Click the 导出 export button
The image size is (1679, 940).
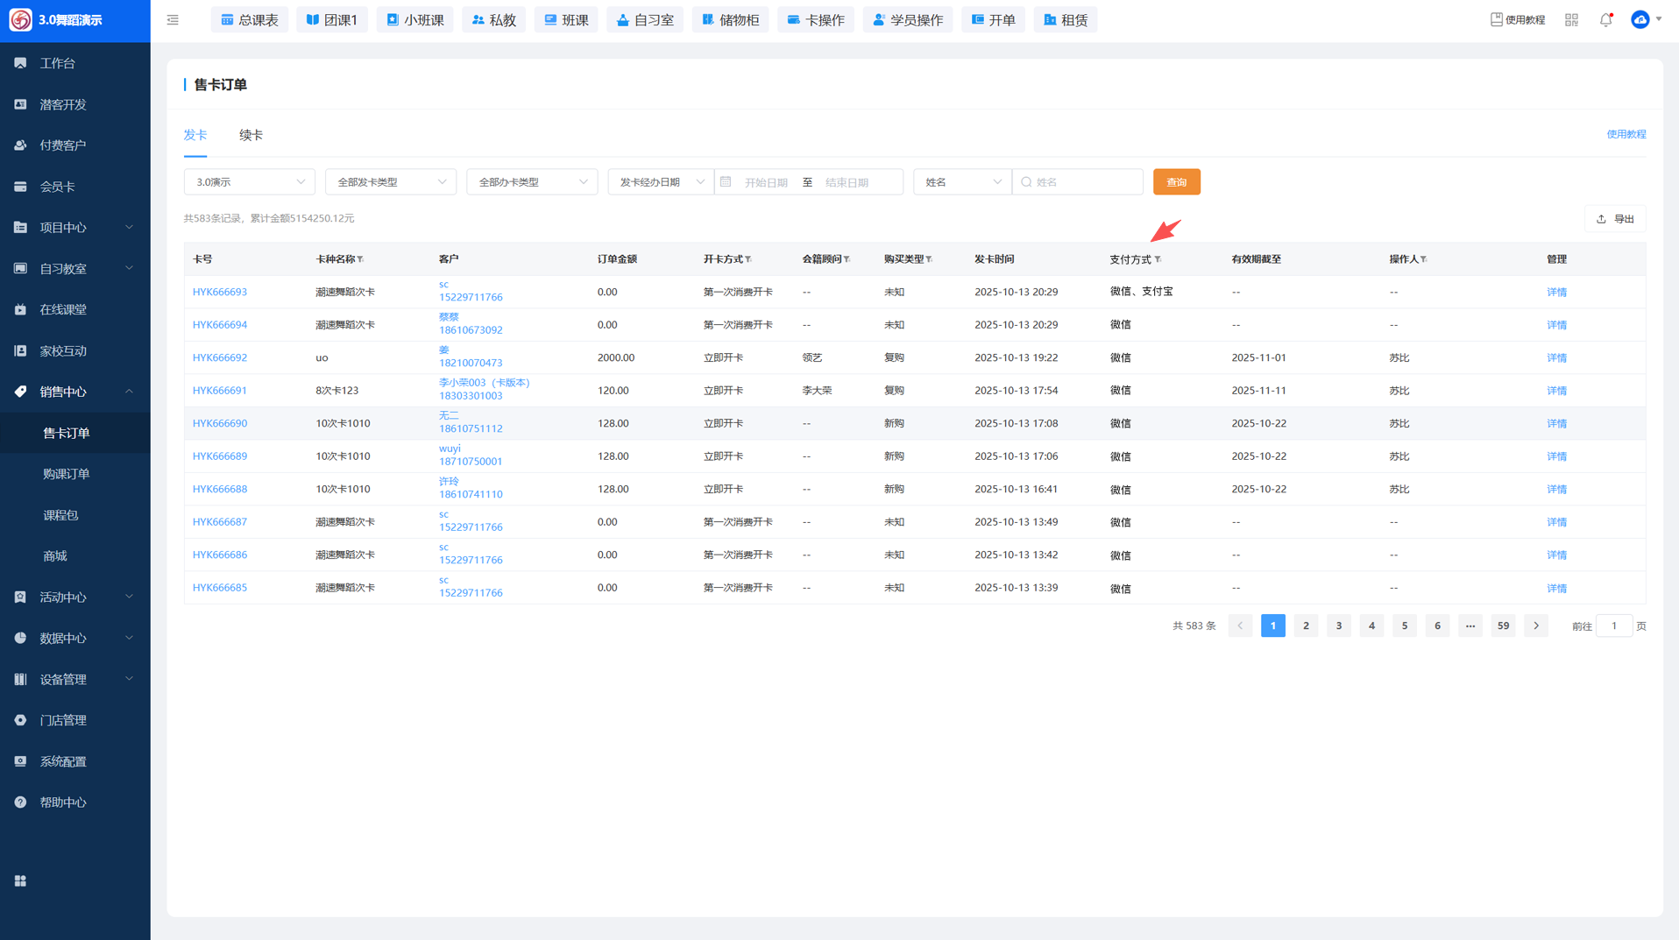coord(1615,219)
